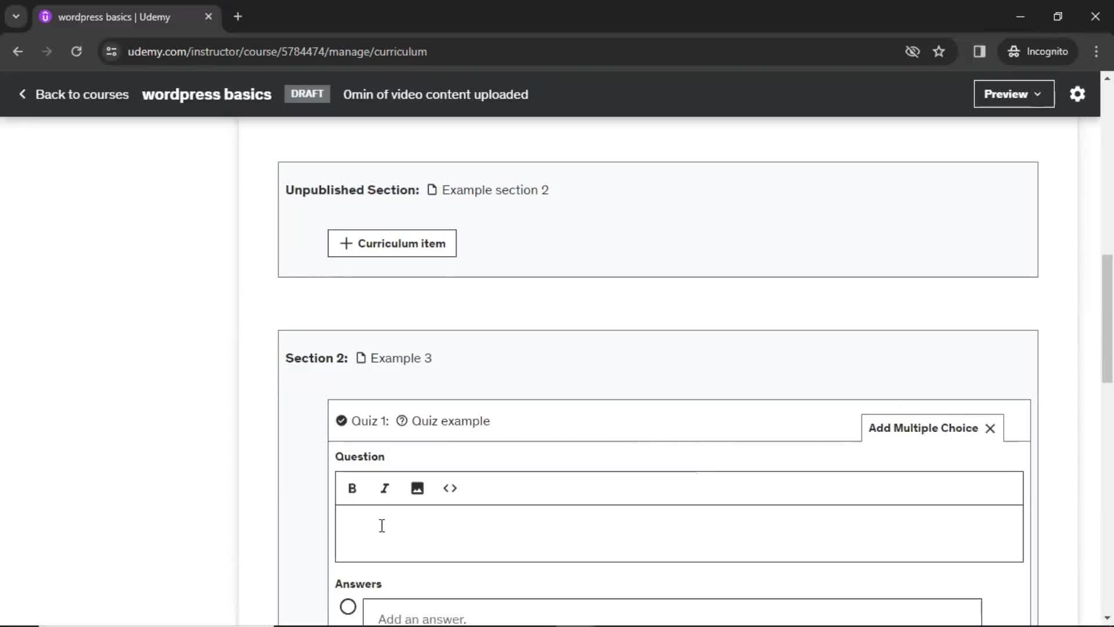Click the Code block icon

tap(450, 488)
